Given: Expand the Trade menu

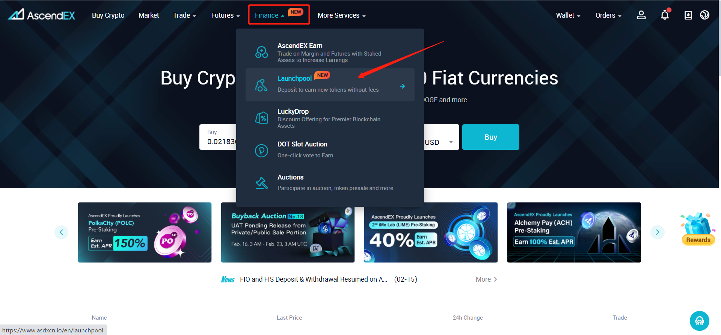Looking at the screenshot, I should click(x=184, y=15).
